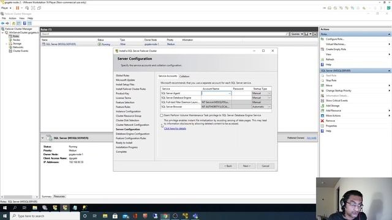Image resolution: width=392 pixels, height=220 pixels.
Task: Click Change Startup Priority icon
Action: point(323,90)
